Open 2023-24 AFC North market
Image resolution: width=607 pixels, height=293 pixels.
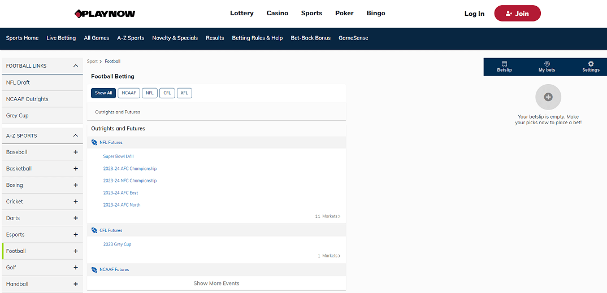[122, 205]
